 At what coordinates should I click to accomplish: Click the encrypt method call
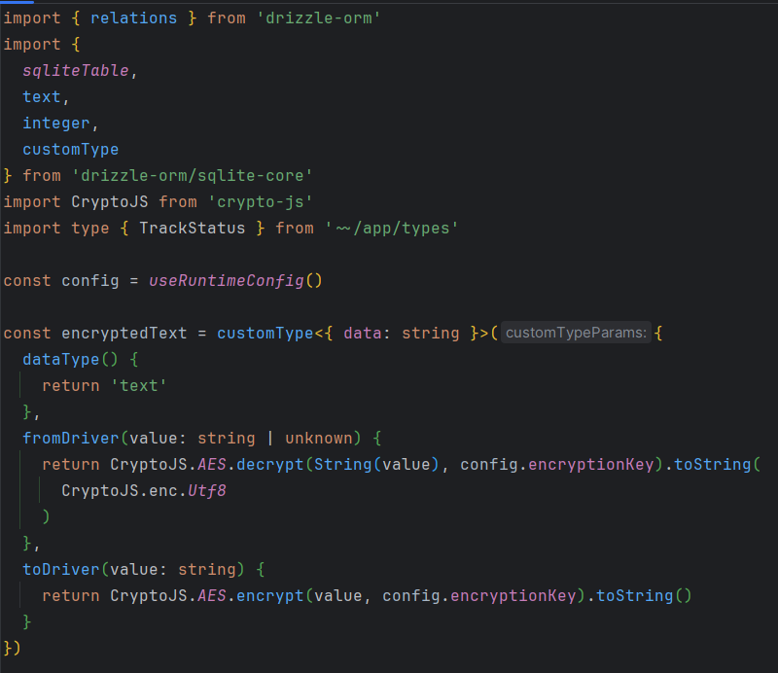click(270, 595)
